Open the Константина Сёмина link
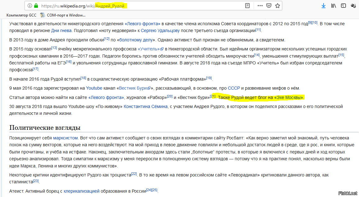This screenshot has height=197, width=359. point(145,107)
